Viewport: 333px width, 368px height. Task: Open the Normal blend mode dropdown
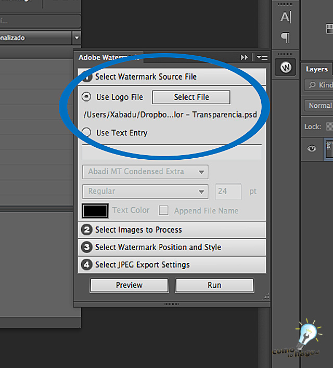pos(318,106)
